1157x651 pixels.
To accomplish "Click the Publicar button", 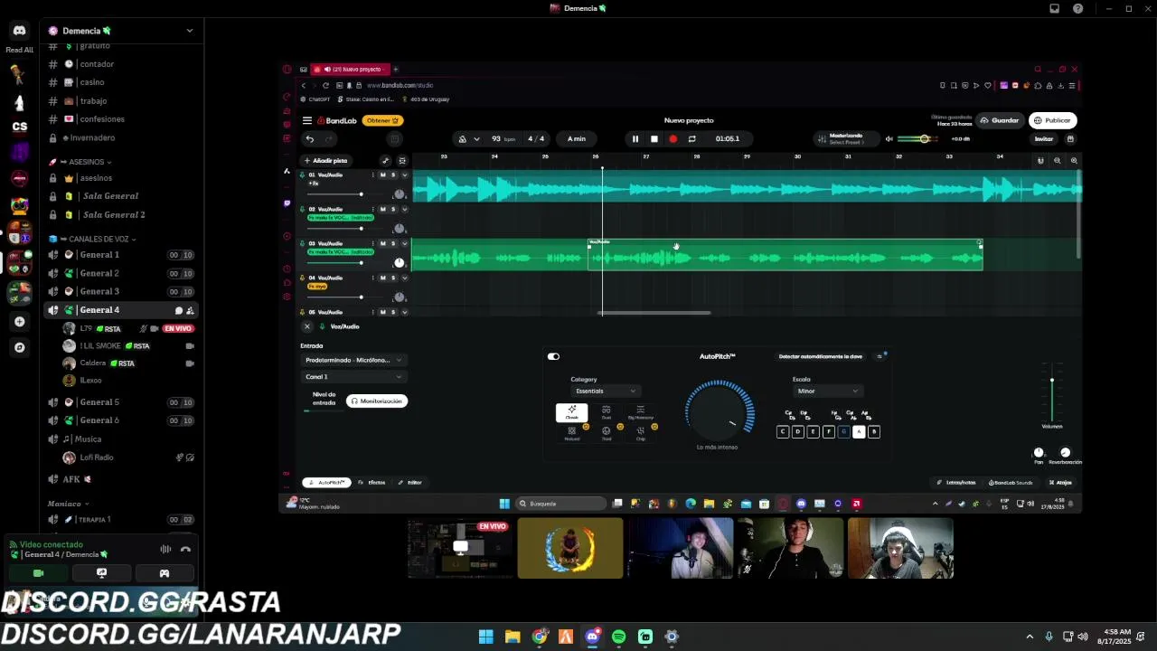I will [x=1052, y=120].
